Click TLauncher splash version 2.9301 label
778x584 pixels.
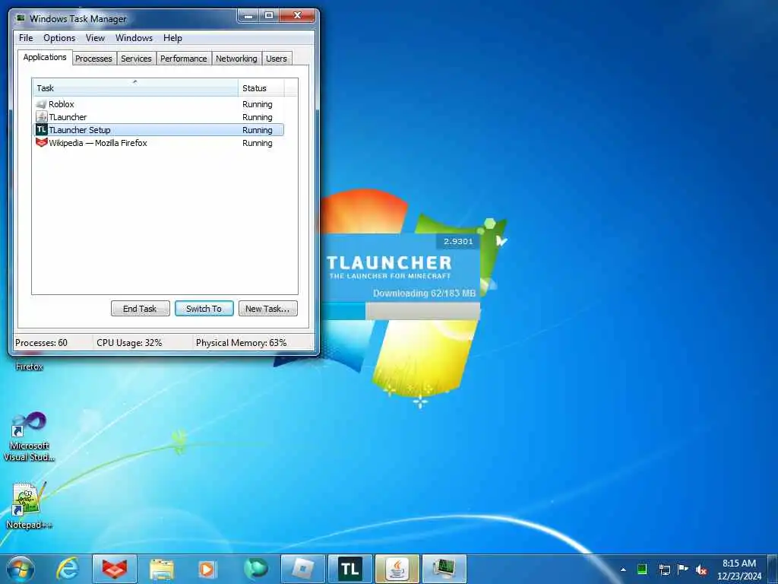pos(458,241)
